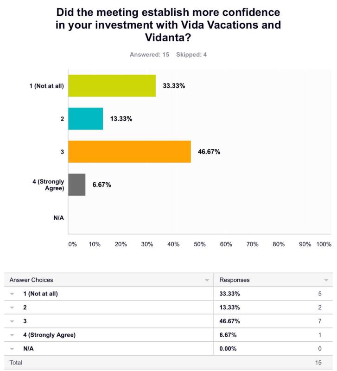Click the teal bar for answer 2

pos(85,119)
